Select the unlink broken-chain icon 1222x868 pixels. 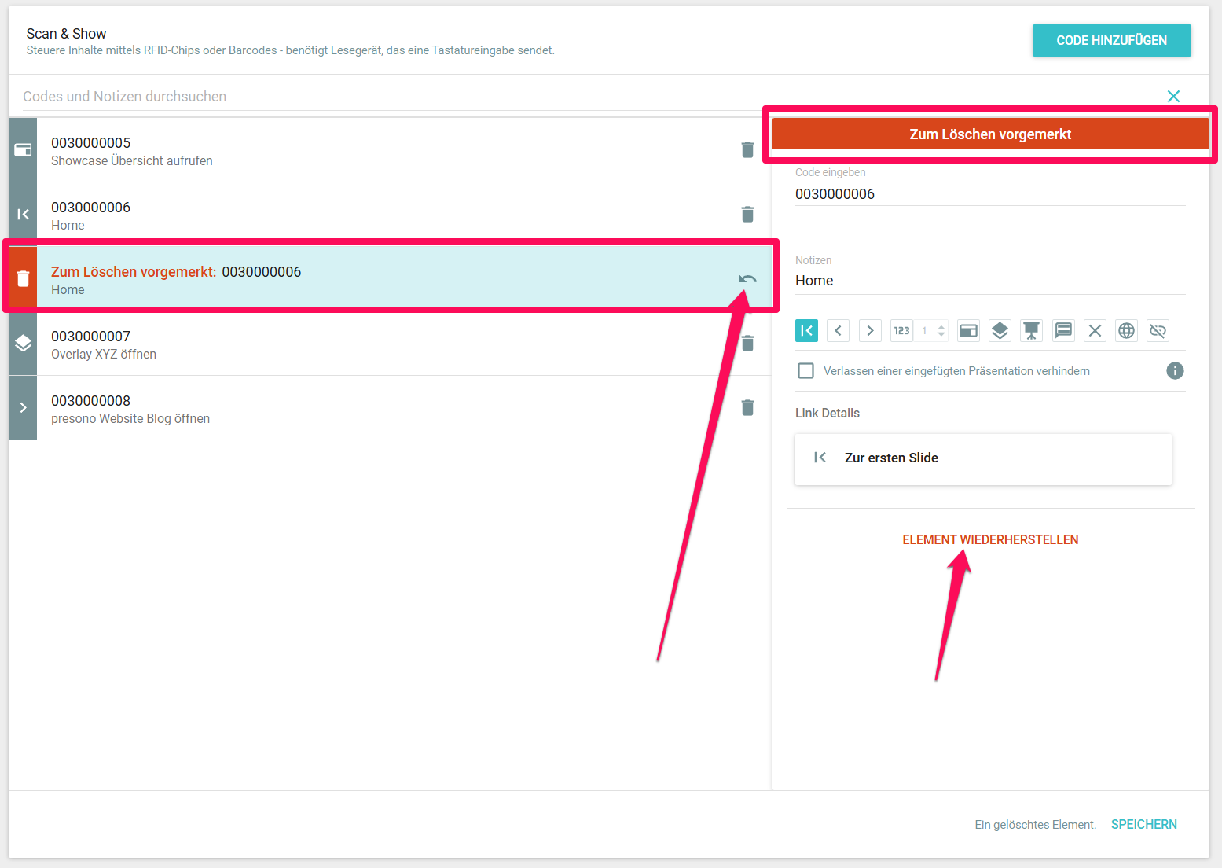click(1158, 331)
